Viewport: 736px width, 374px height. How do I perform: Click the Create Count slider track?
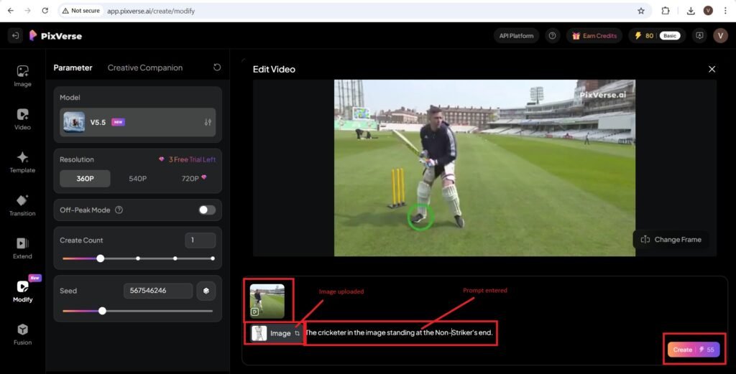(x=157, y=258)
